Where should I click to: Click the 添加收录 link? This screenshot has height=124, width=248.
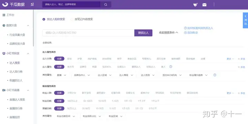point(191,33)
